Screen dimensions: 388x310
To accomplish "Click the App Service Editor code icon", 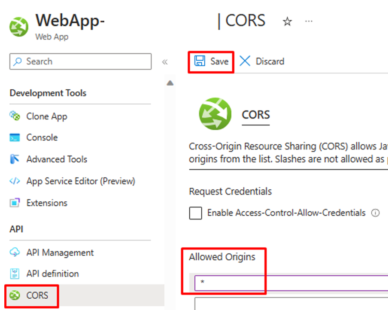I will [x=15, y=181].
